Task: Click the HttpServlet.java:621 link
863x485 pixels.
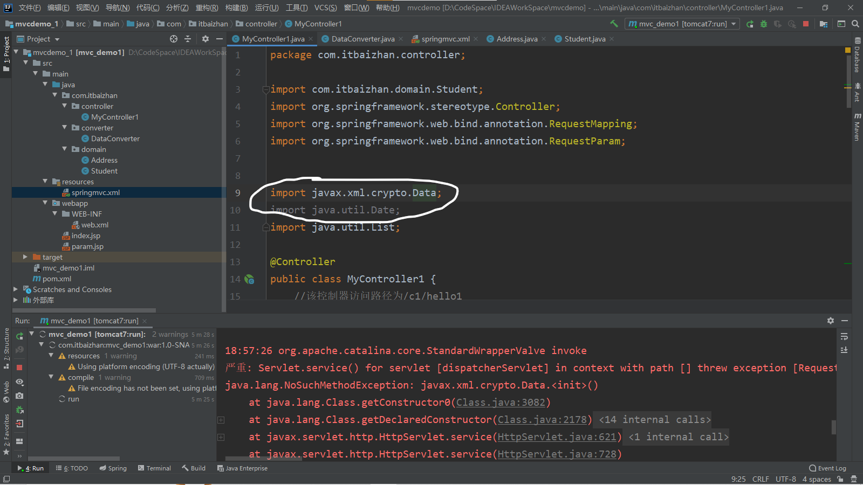Action: point(557,437)
